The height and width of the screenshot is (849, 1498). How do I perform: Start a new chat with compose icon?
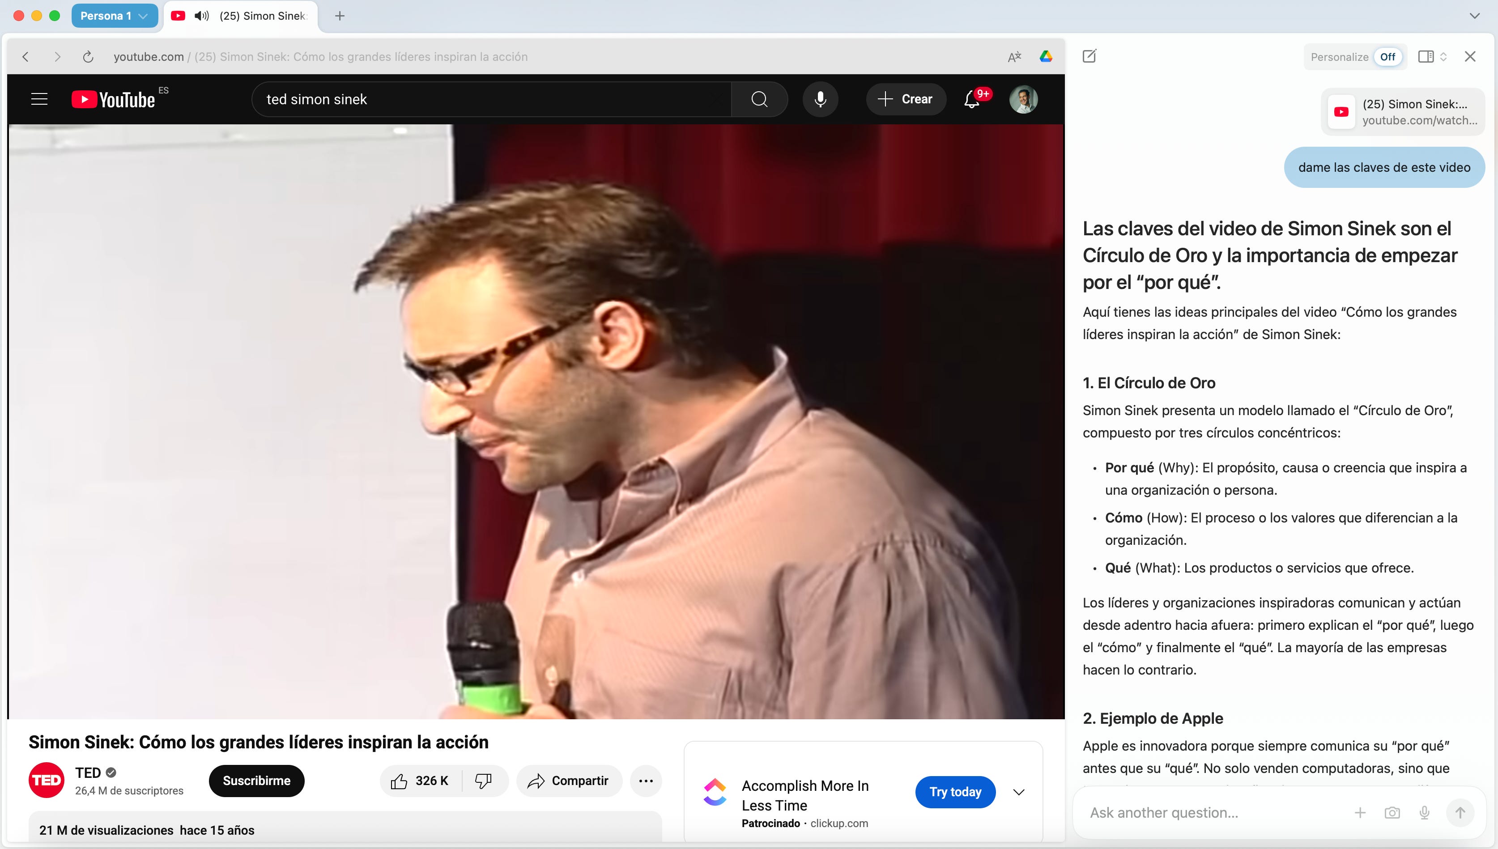coord(1089,56)
